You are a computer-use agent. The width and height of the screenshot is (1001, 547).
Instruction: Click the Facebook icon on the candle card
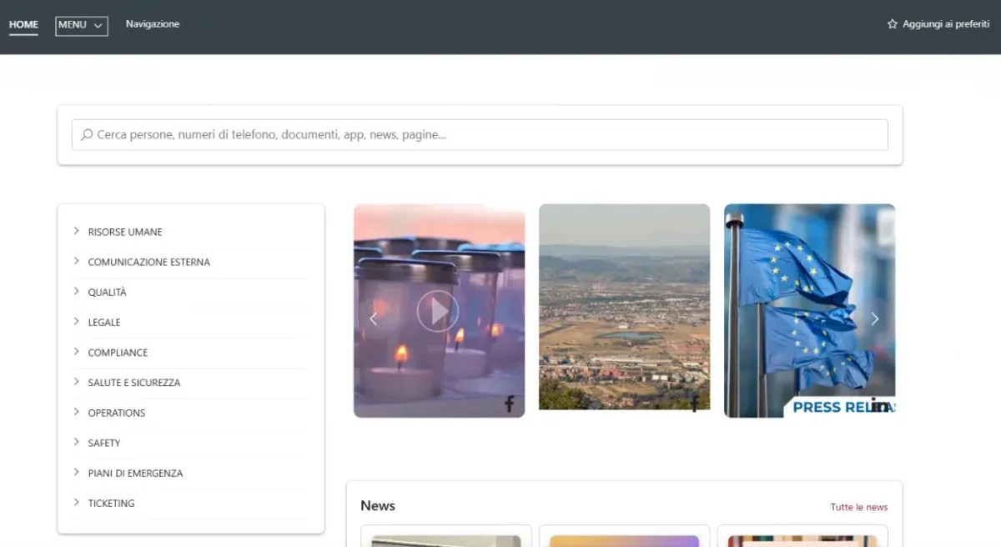[x=509, y=404]
